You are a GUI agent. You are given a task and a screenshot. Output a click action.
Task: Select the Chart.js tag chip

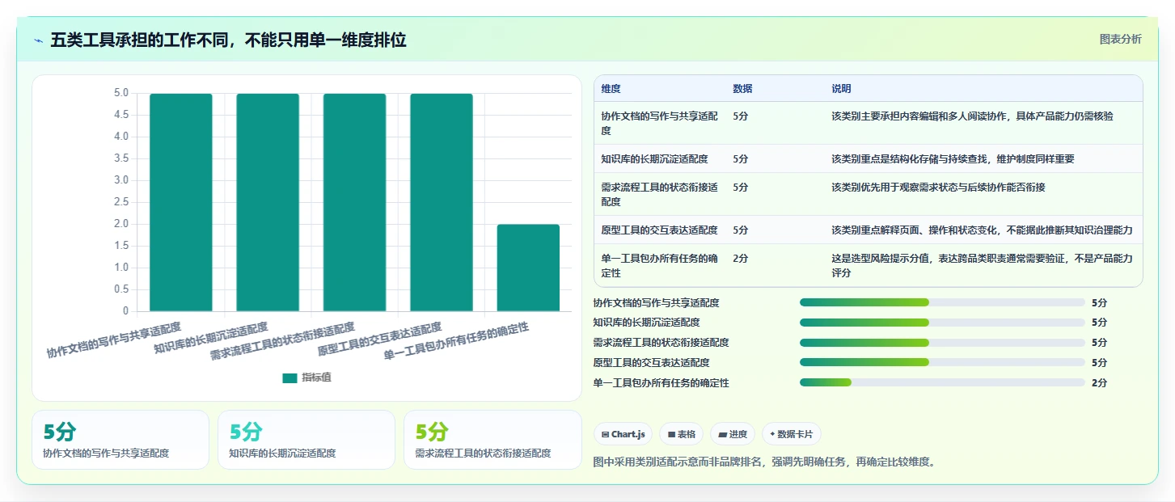pos(623,434)
